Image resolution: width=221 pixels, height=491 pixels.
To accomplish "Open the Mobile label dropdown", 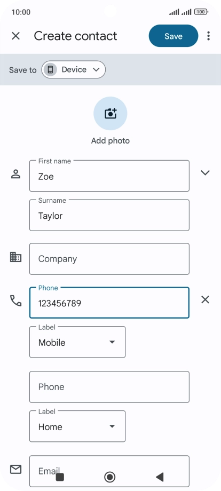I will [x=77, y=342].
